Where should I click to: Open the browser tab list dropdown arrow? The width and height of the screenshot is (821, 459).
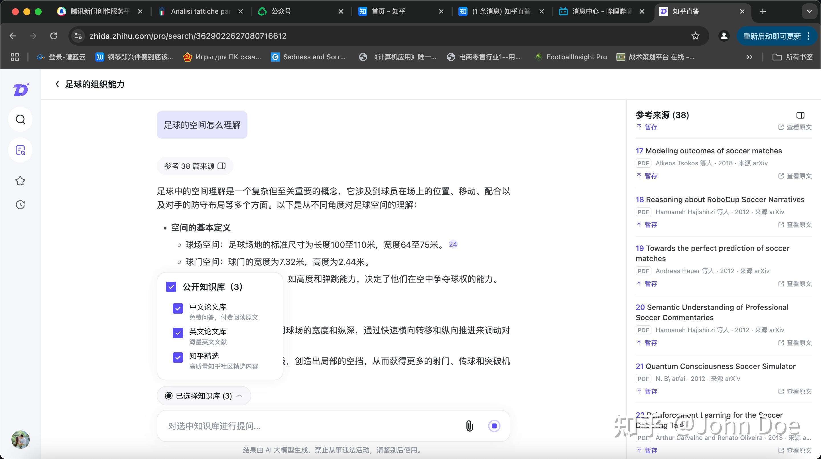809,11
